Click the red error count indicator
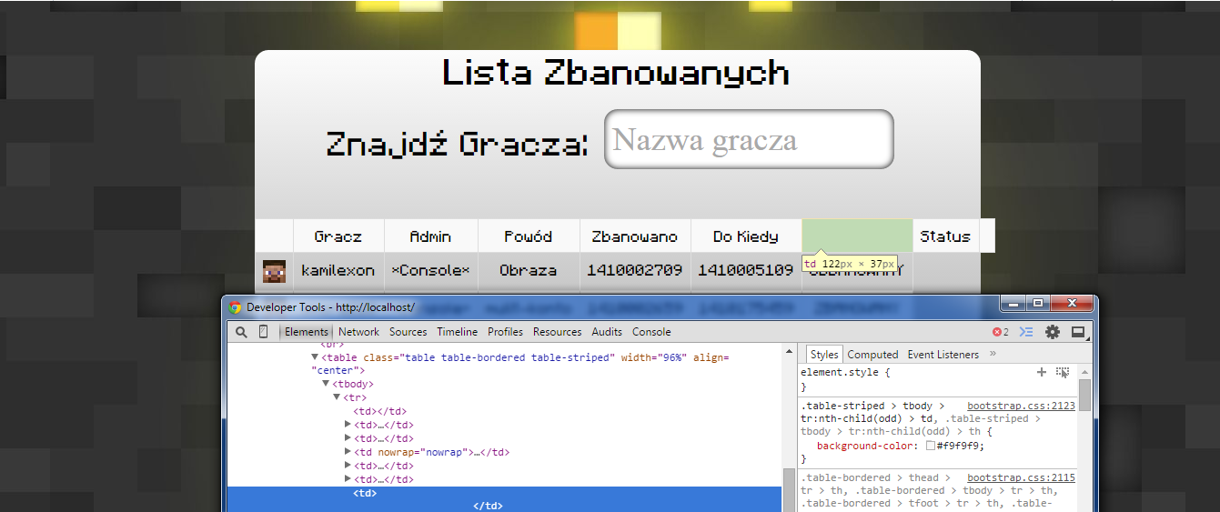Viewport: 1220px width, 512px height. point(1000,332)
